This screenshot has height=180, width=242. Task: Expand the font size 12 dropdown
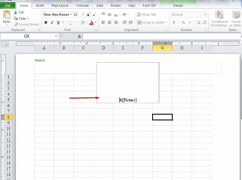coord(83,15)
